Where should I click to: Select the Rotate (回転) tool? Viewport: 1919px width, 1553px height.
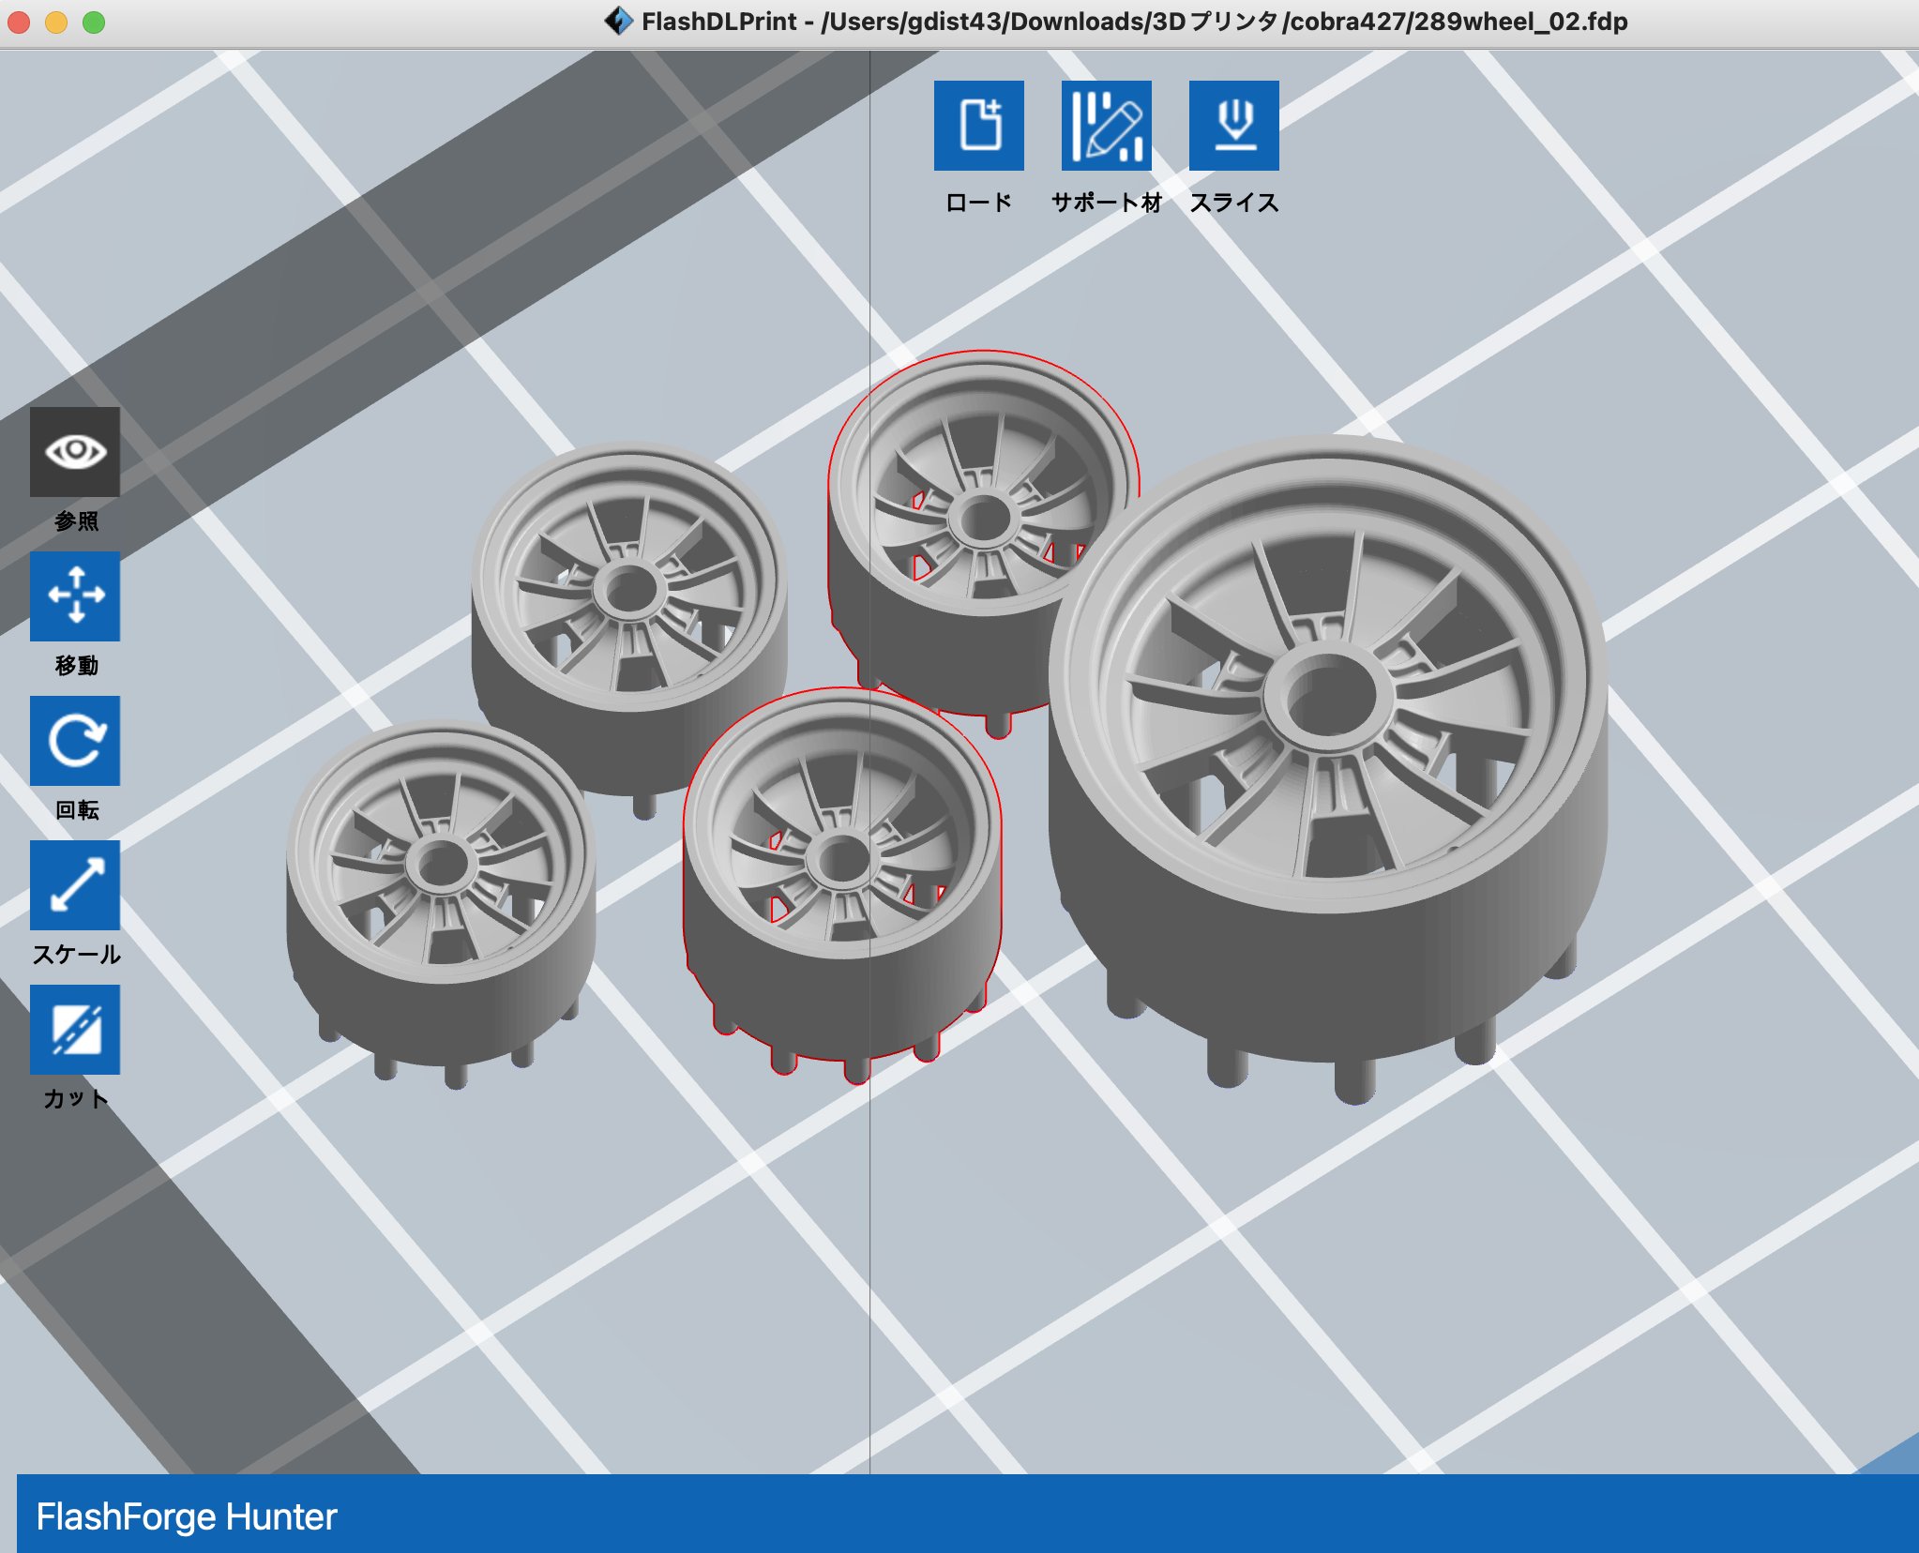pyautogui.click(x=75, y=741)
